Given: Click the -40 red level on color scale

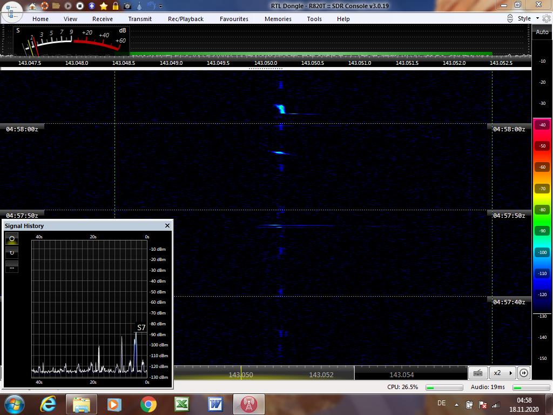Looking at the screenshot, I should point(542,125).
